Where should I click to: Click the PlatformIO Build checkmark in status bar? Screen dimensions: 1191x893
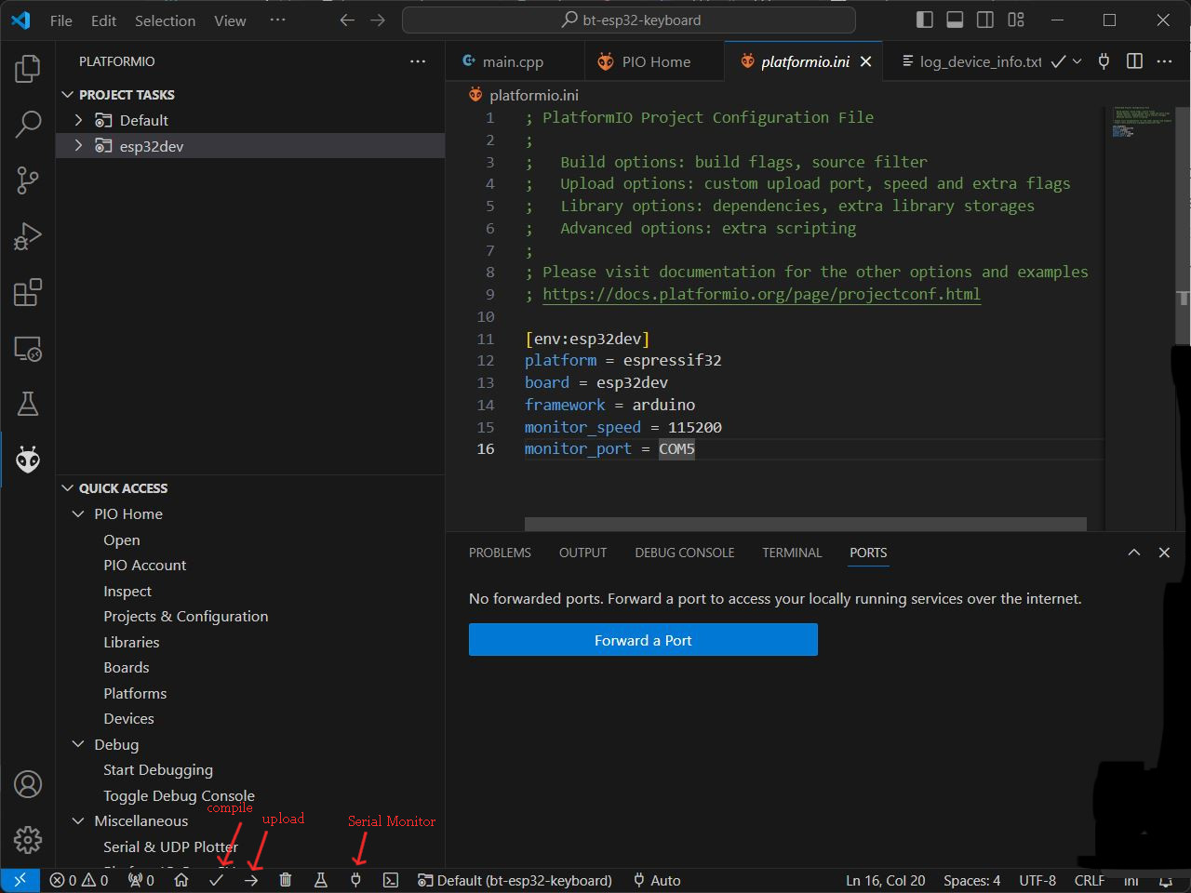[216, 880]
